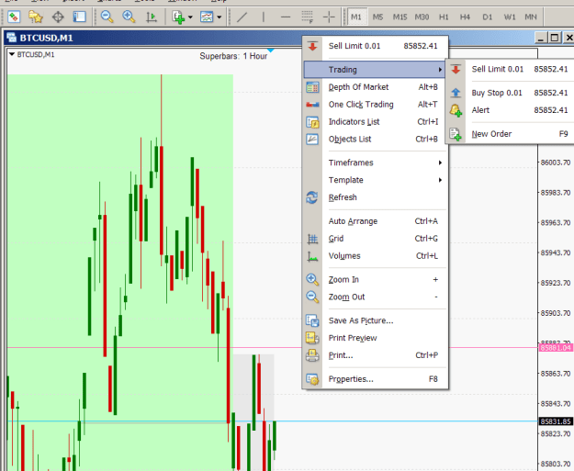
Task: Choose One Click Trading menu entry
Action: pyautogui.click(x=375, y=105)
